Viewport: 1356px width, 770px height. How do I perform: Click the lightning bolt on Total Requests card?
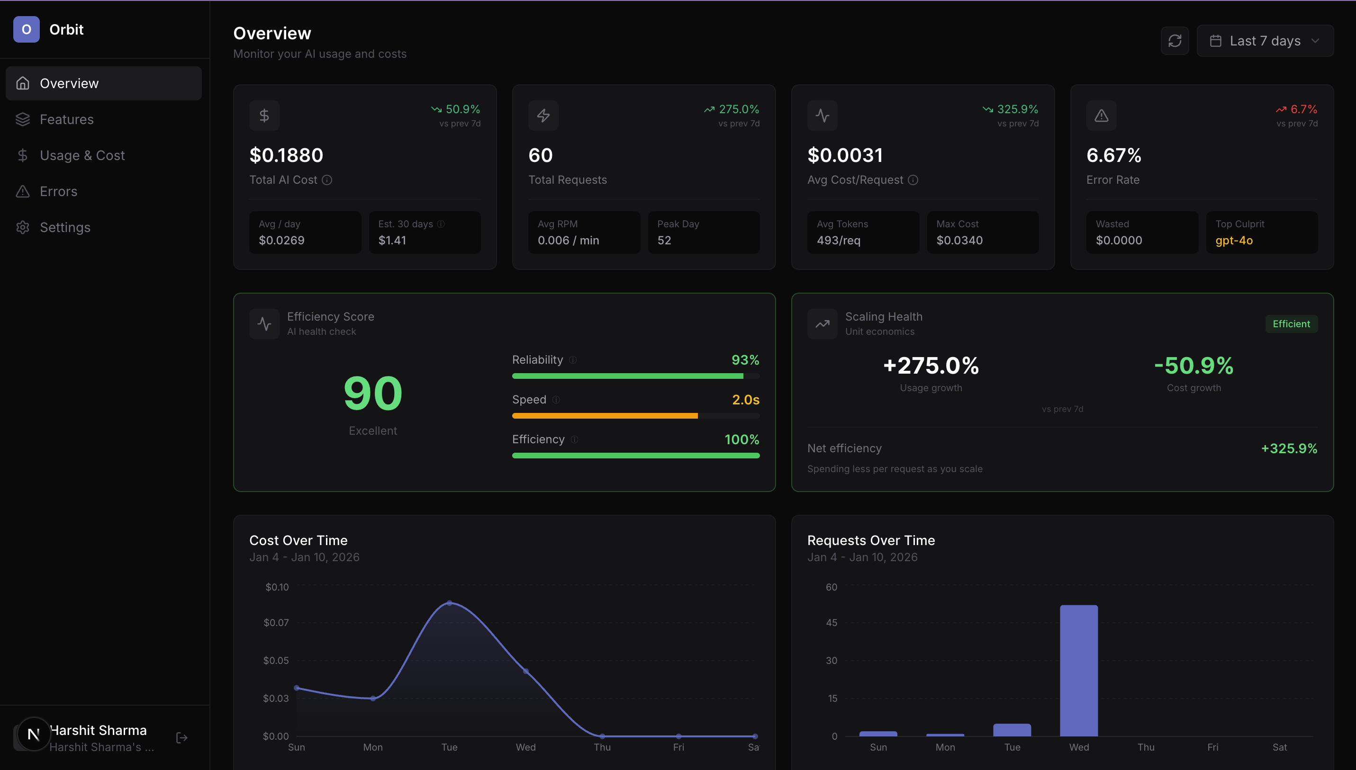pyautogui.click(x=543, y=115)
